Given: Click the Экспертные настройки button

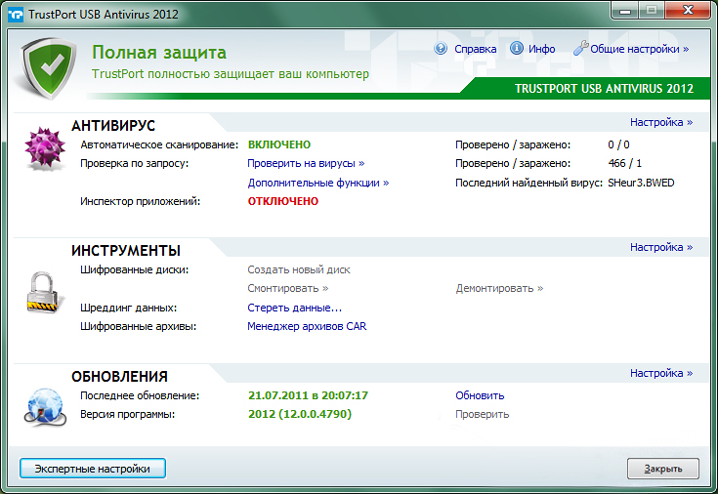Looking at the screenshot, I should [x=93, y=469].
